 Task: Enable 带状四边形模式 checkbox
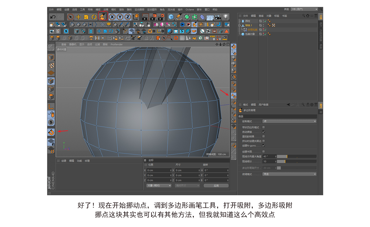(264, 127)
